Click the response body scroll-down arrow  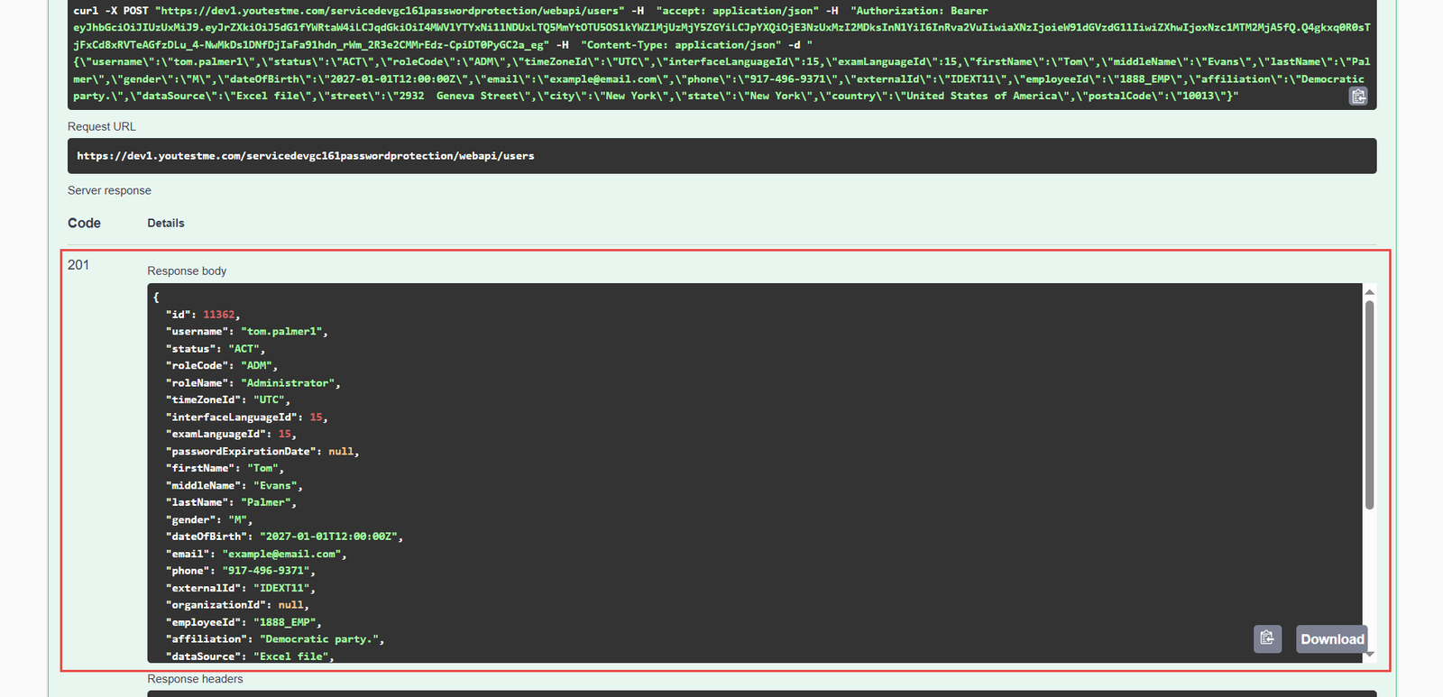pyautogui.click(x=1369, y=655)
